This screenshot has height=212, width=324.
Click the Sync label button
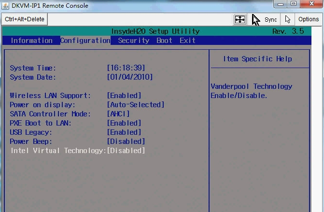(x=270, y=20)
